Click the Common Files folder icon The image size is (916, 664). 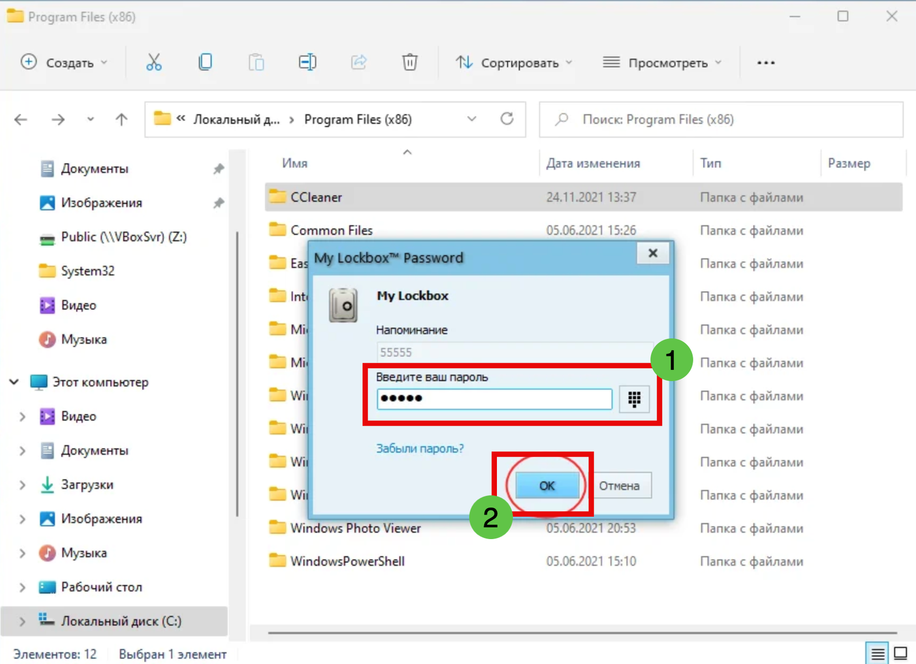[x=278, y=230]
